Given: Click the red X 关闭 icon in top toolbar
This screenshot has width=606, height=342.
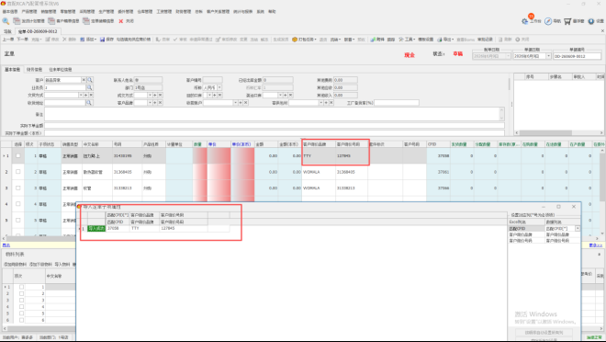Looking at the screenshot, I should 121,21.
